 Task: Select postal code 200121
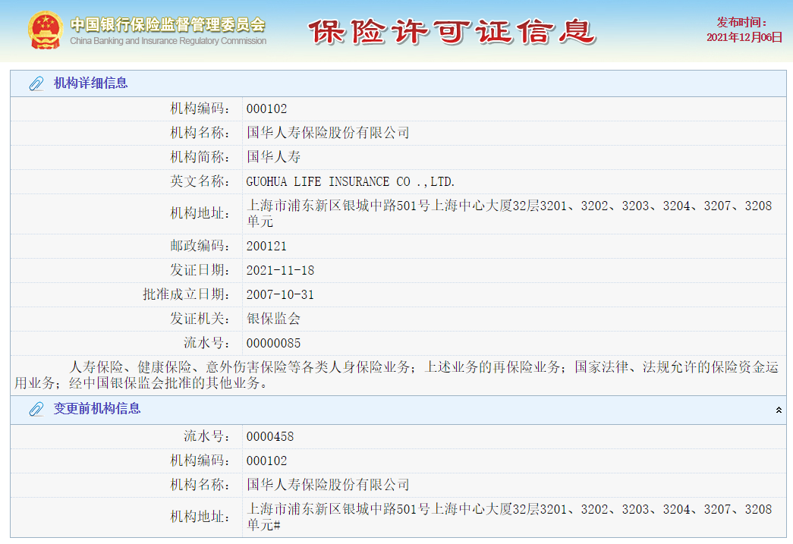[x=266, y=247]
